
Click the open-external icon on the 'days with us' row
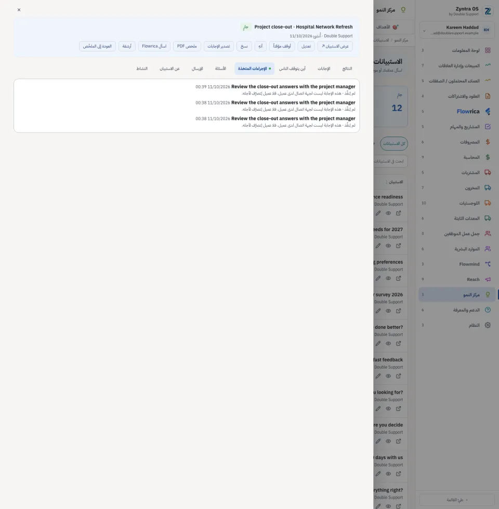[398, 474]
